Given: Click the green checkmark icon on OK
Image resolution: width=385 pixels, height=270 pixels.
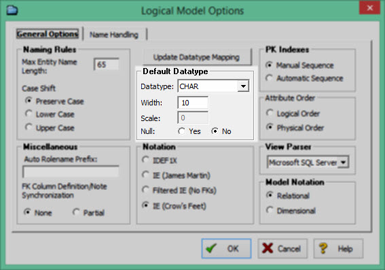Looking at the screenshot, I should pos(211,248).
